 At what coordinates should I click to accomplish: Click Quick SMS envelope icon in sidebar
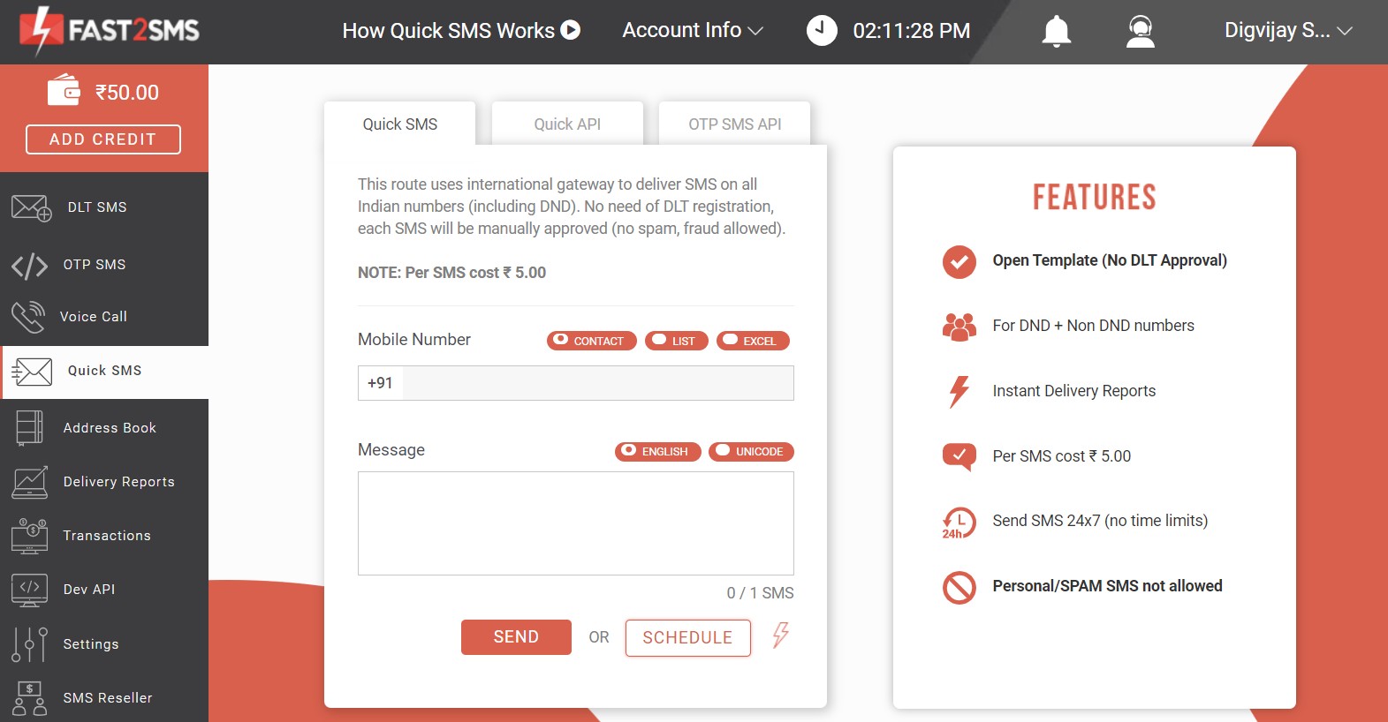point(32,372)
